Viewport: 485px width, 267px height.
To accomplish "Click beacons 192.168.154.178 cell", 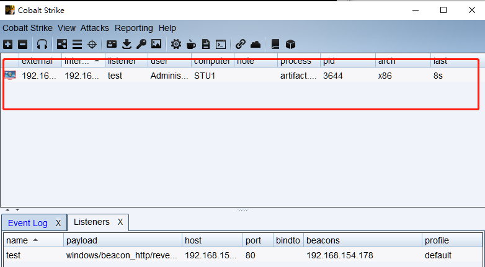I will [x=363, y=256].
